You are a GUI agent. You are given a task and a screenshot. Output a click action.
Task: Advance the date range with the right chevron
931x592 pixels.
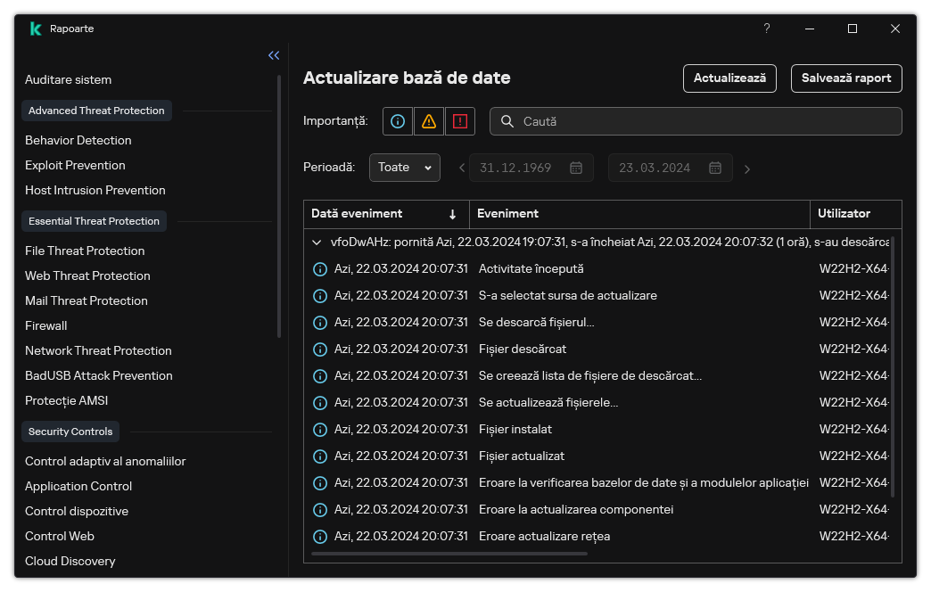click(747, 168)
